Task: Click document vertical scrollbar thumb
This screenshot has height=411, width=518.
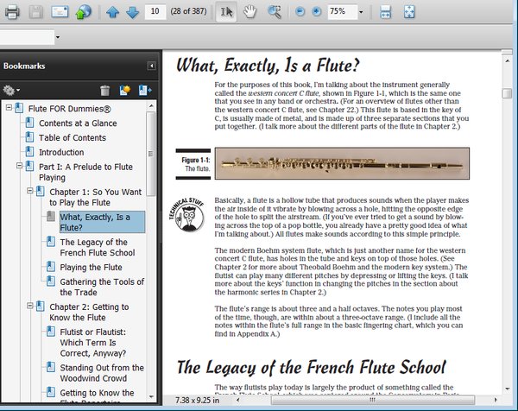Action: pos(507,93)
